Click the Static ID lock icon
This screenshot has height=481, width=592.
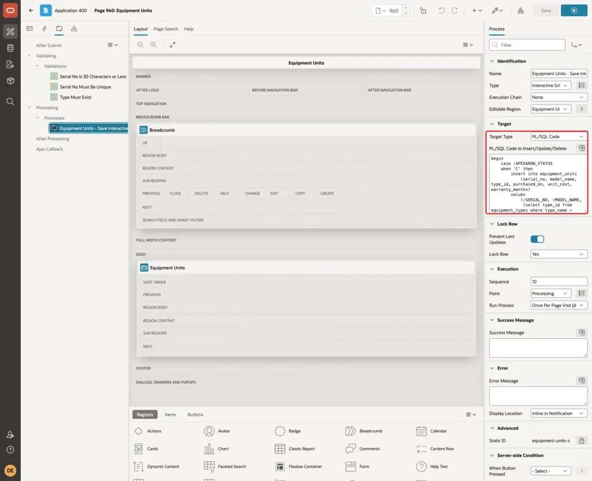click(582, 440)
